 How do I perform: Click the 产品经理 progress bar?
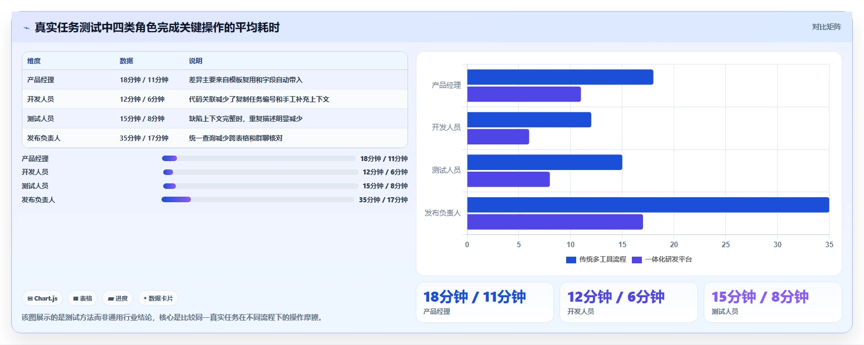[258, 158]
